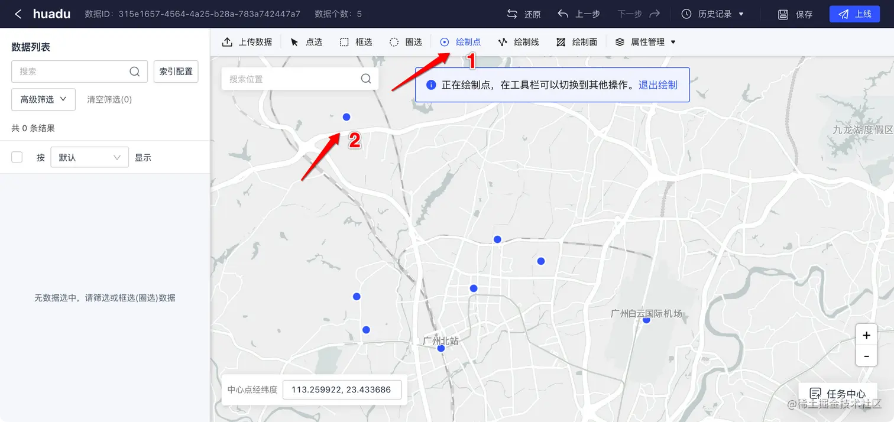Click the 退出绘制 link
The width and height of the screenshot is (894, 422).
click(x=658, y=85)
